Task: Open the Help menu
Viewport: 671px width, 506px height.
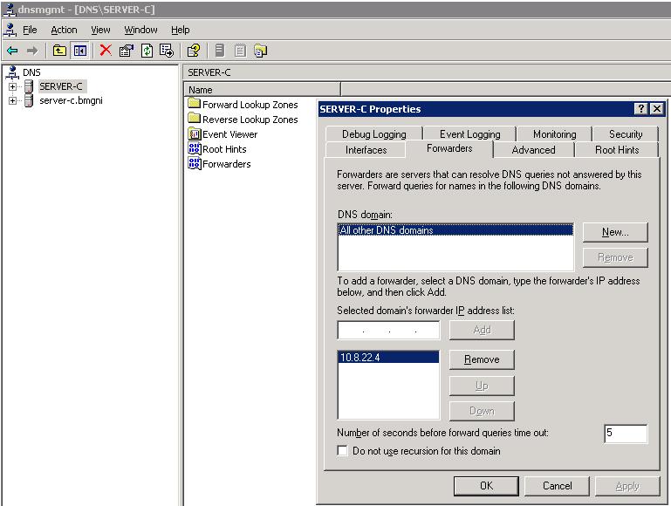Action: pyautogui.click(x=180, y=30)
